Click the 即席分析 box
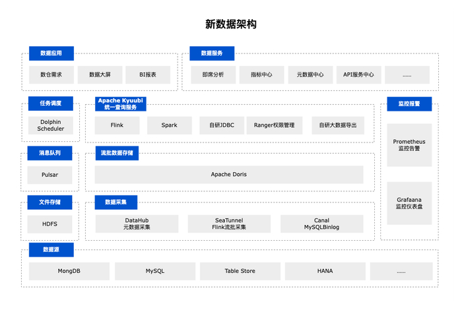462x310 pixels. point(213,75)
